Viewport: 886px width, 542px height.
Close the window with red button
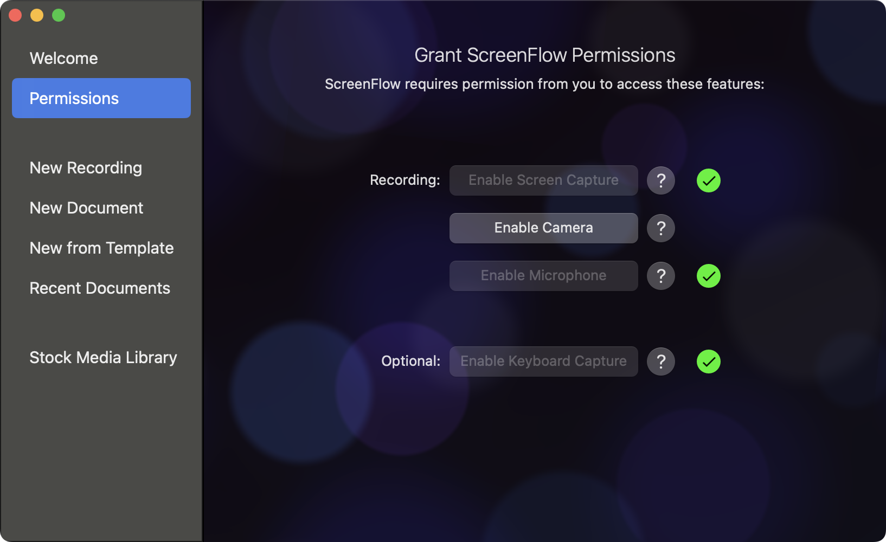coord(15,15)
